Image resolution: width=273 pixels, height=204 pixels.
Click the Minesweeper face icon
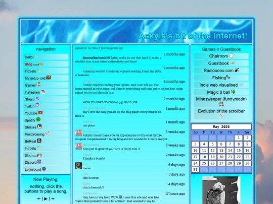tap(221, 104)
